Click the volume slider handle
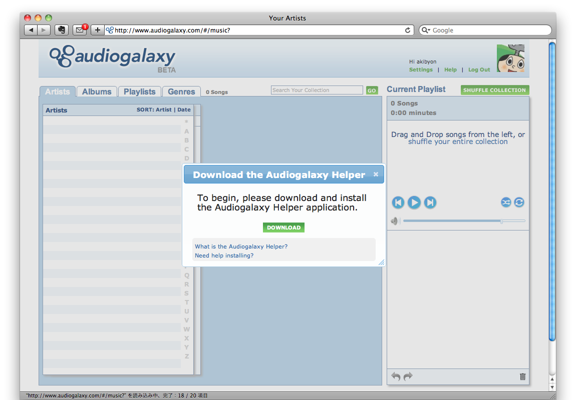The height and width of the screenshot is (400, 576). (501, 221)
